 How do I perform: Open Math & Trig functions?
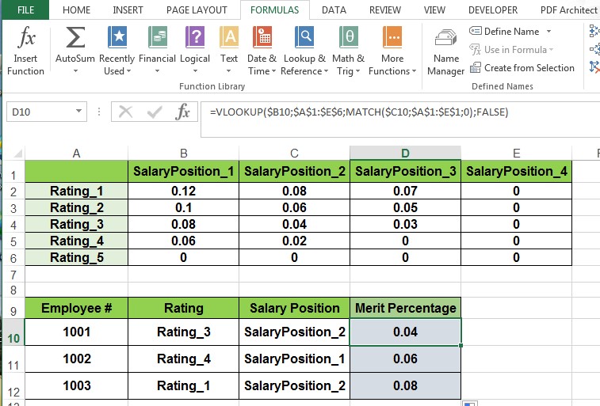click(x=348, y=51)
